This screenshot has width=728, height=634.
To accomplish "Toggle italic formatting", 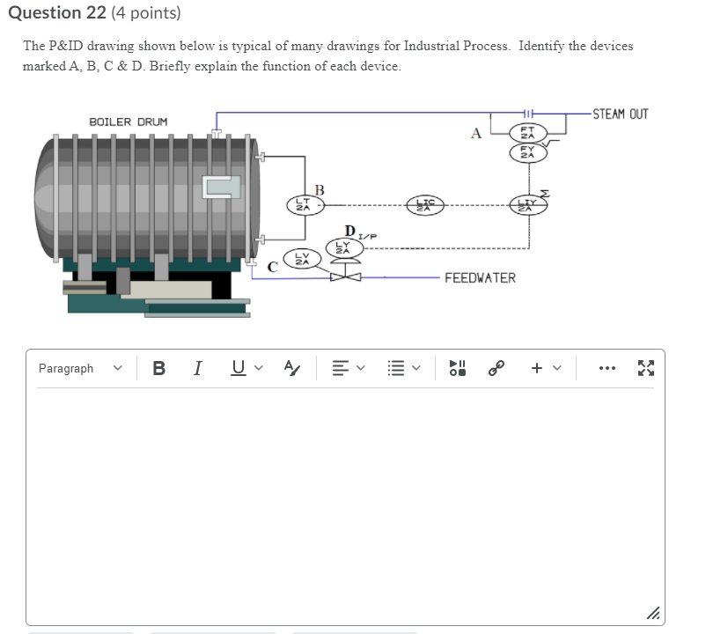I will coord(197,367).
